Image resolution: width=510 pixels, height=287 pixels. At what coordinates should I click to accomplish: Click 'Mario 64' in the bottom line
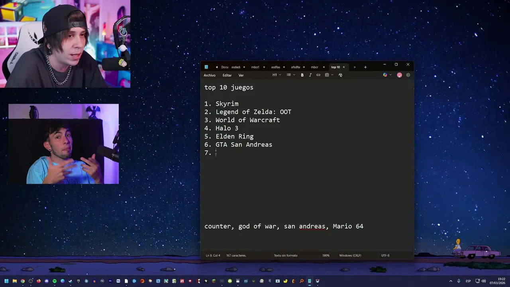pyautogui.click(x=348, y=226)
